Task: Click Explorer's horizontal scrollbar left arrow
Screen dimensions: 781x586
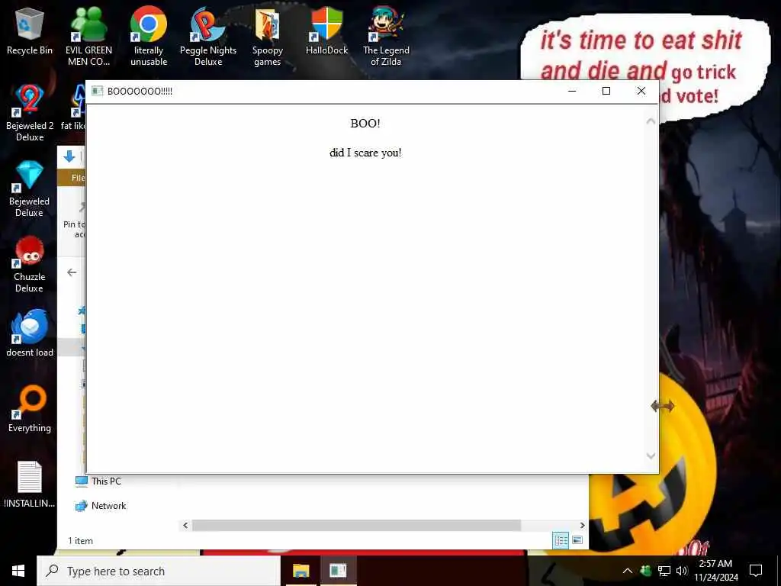Action: 185,525
